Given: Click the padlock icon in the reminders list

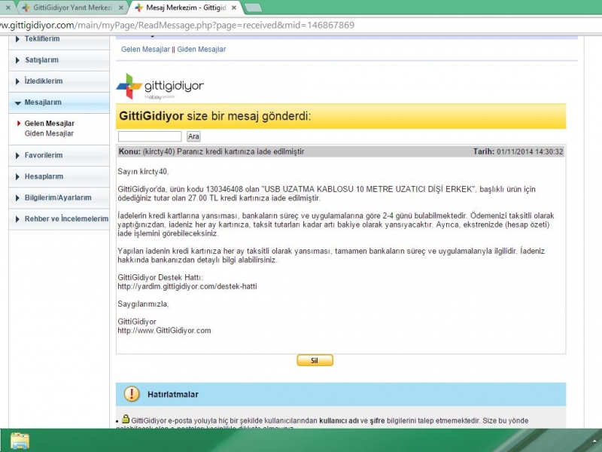Looking at the screenshot, I should 126,419.
